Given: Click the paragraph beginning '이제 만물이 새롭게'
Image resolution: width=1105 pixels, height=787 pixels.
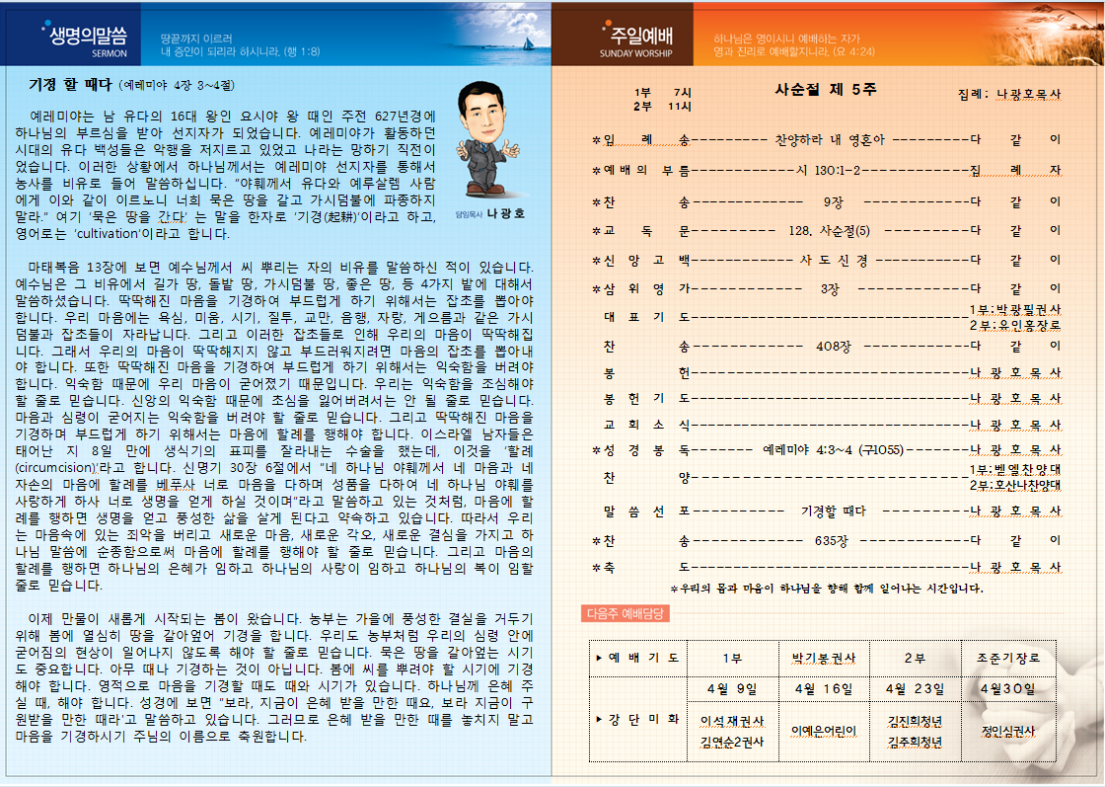Looking at the screenshot, I should pos(274,677).
